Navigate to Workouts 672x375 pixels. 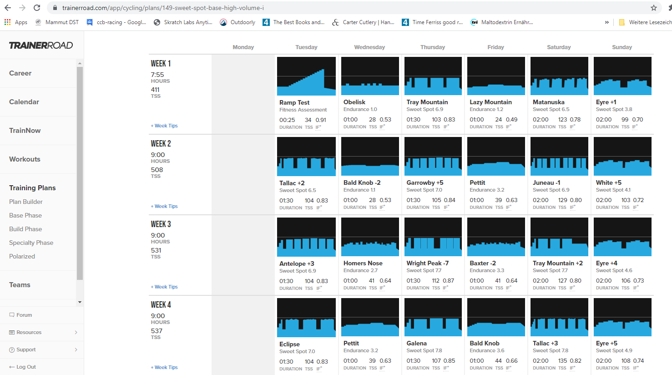[25, 159]
